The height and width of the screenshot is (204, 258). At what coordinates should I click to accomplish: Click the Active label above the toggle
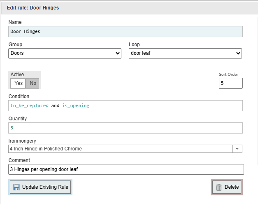tap(17, 75)
